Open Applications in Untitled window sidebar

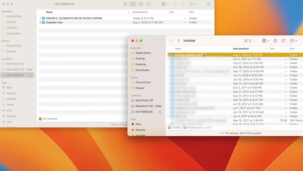[x=143, y=53]
